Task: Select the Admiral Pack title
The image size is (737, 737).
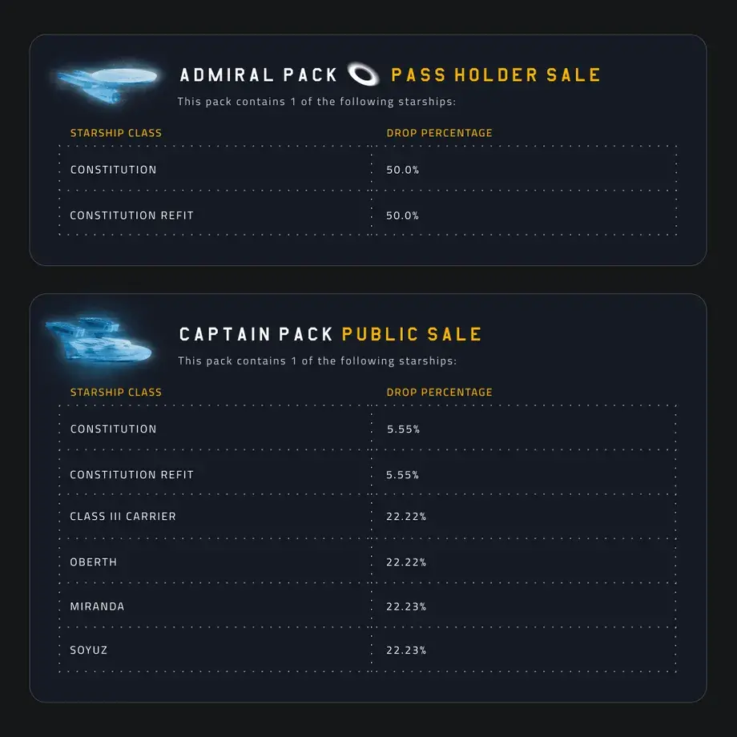Action: (x=259, y=75)
